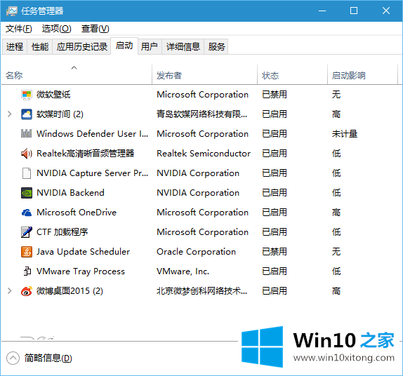Switch to the 用户 tab
403x376 pixels.
pyautogui.click(x=150, y=47)
